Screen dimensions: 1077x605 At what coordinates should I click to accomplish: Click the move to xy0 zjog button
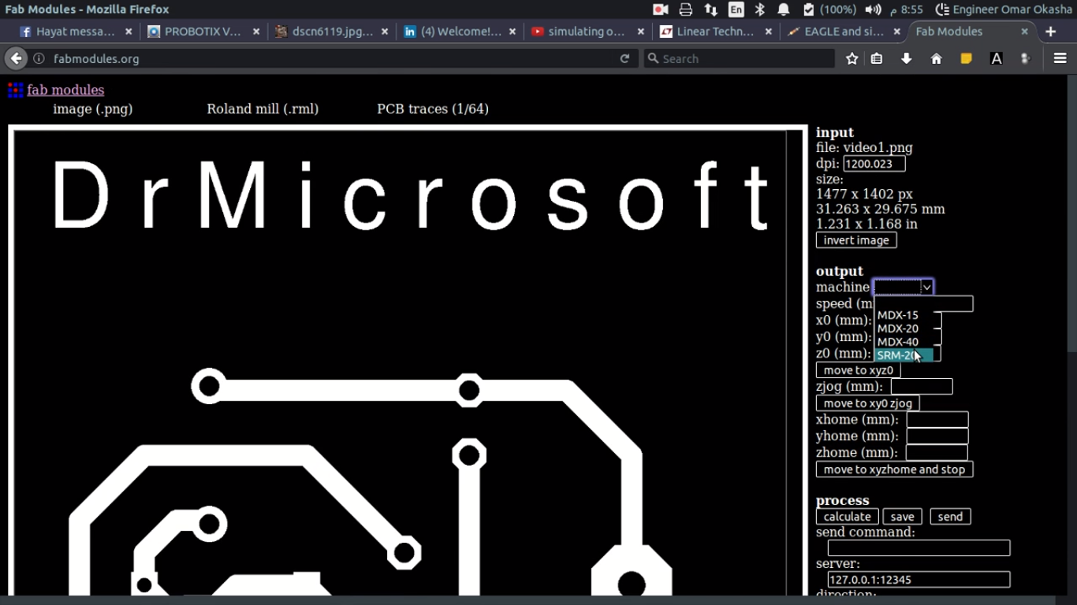(x=867, y=403)
